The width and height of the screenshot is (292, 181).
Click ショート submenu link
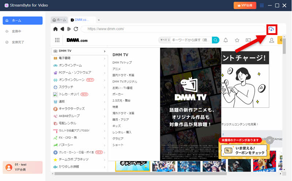118,145
